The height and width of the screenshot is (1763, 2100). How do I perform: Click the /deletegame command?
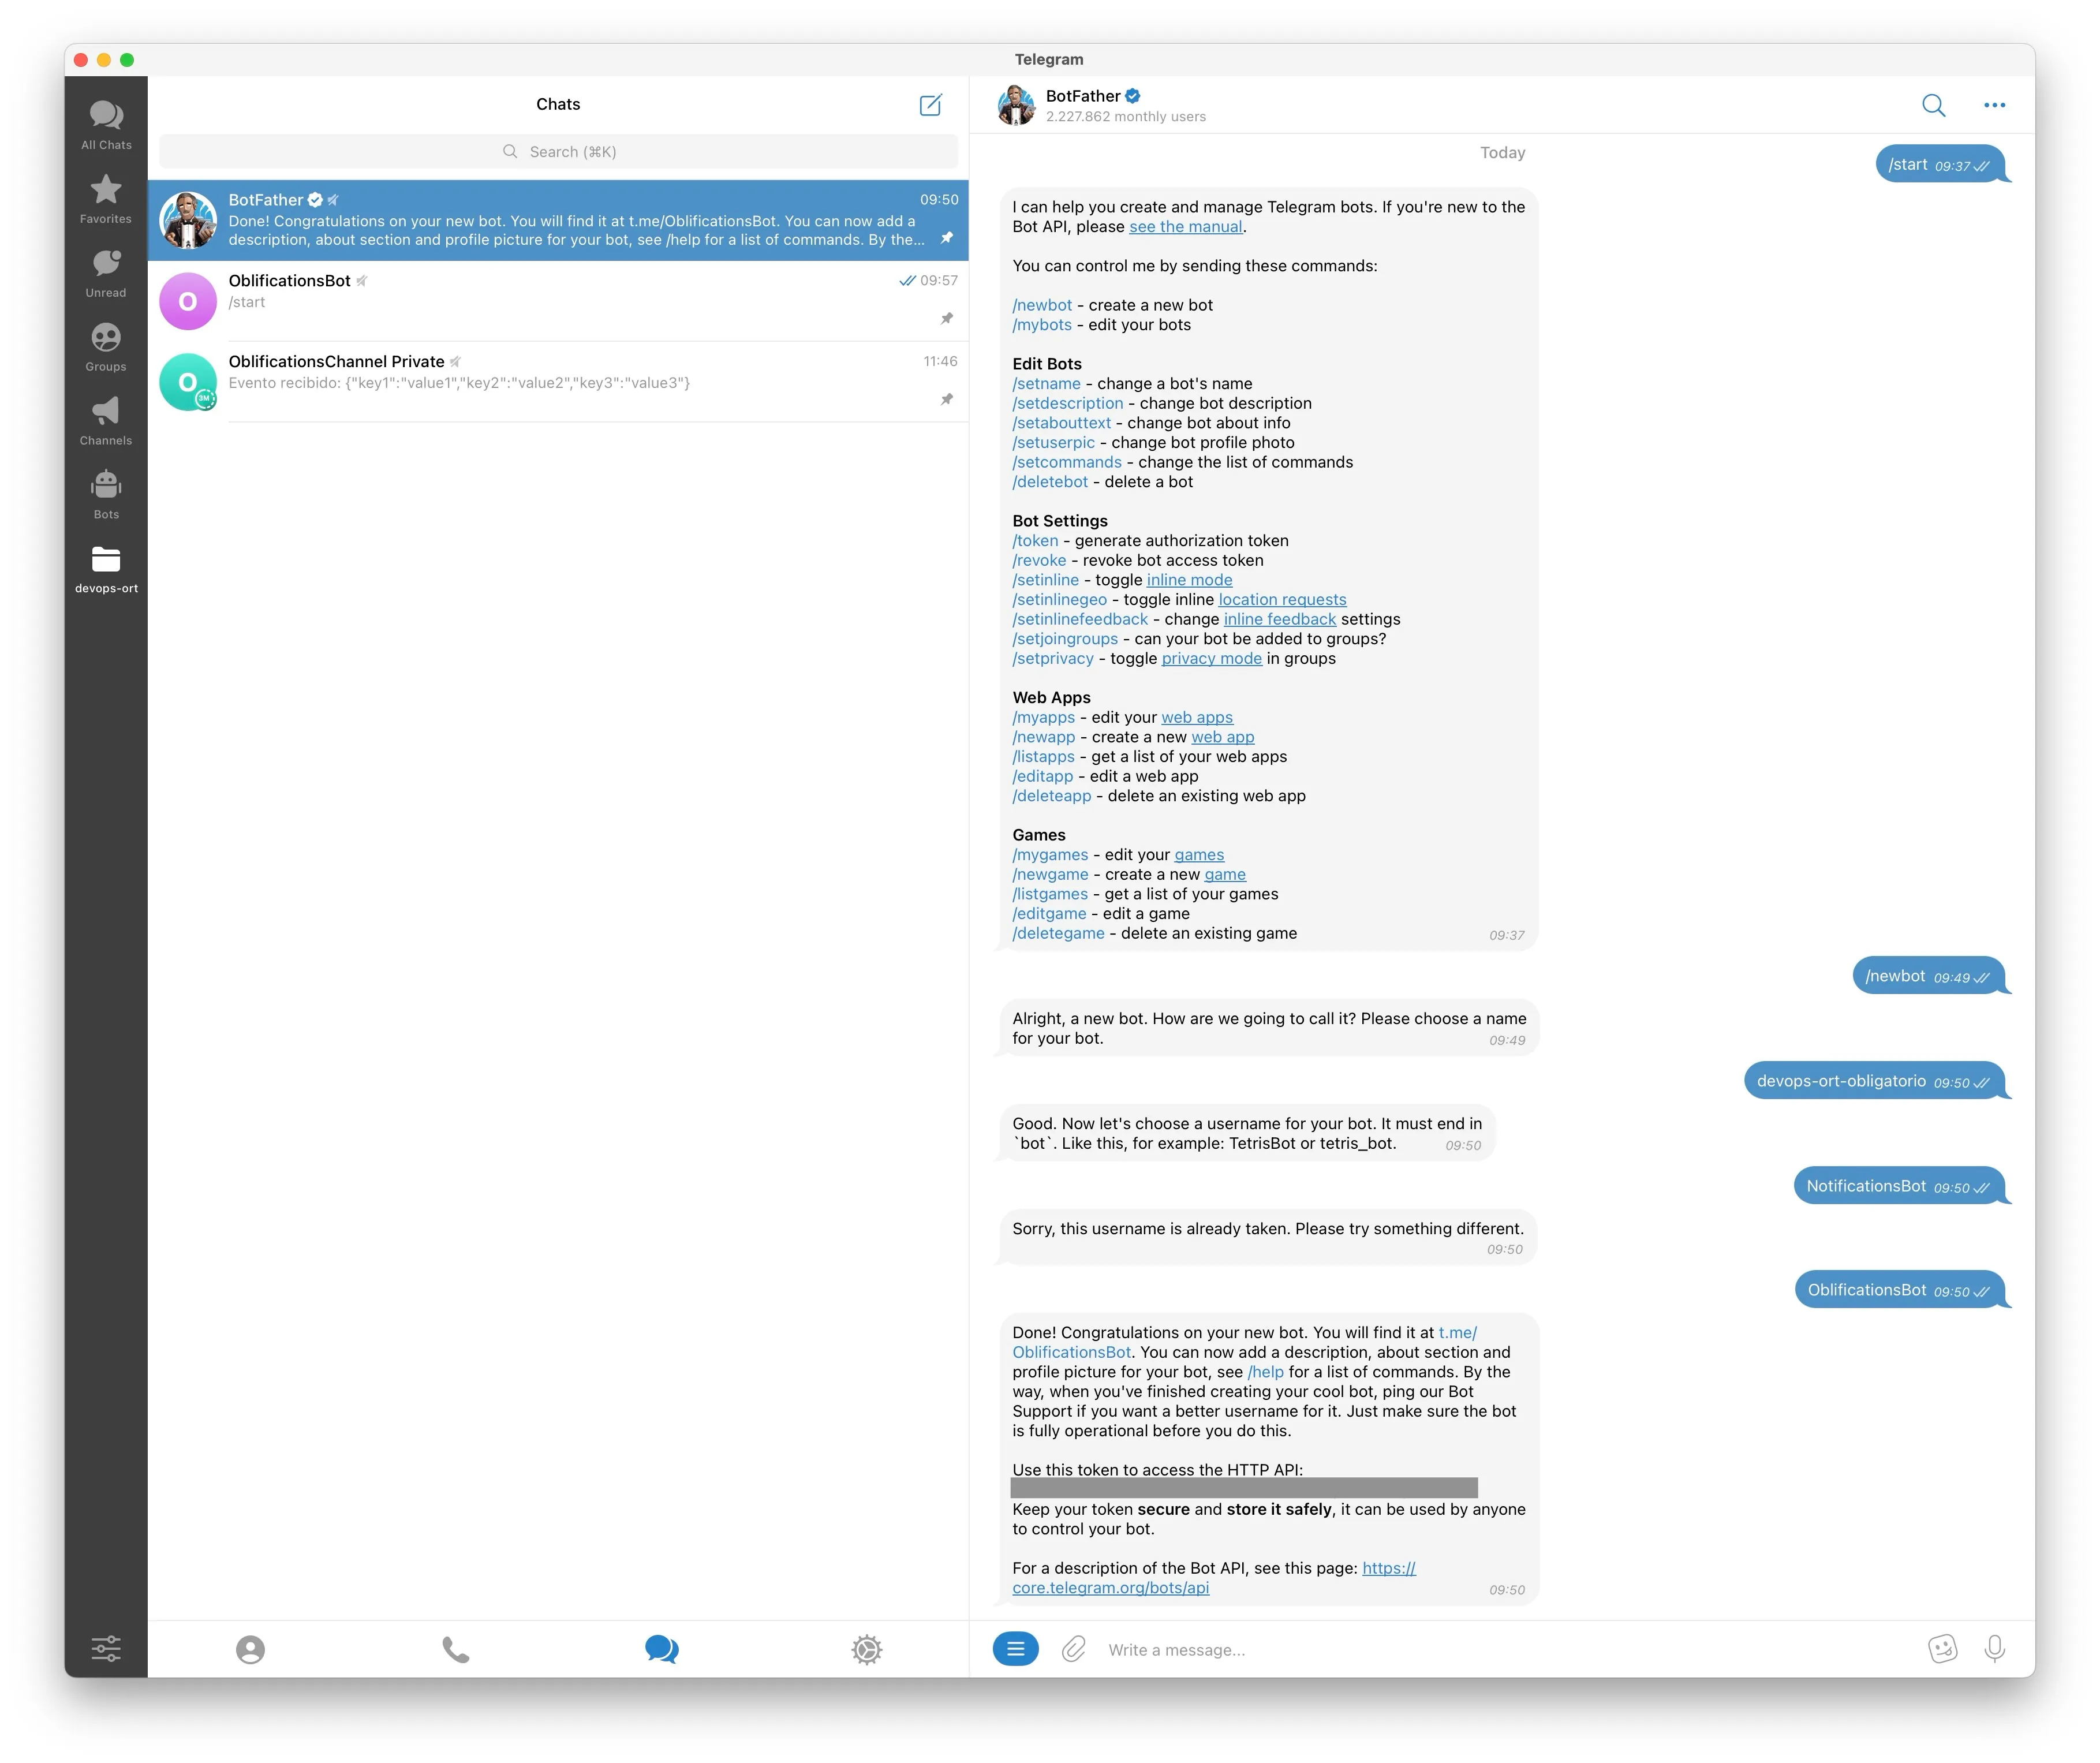tap(1058, 934)
